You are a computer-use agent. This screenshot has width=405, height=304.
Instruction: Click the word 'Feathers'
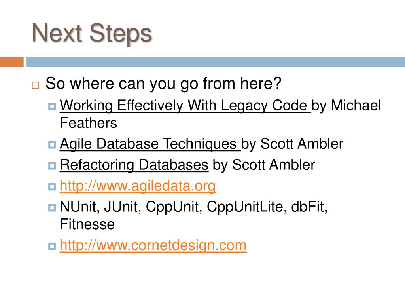88,123
